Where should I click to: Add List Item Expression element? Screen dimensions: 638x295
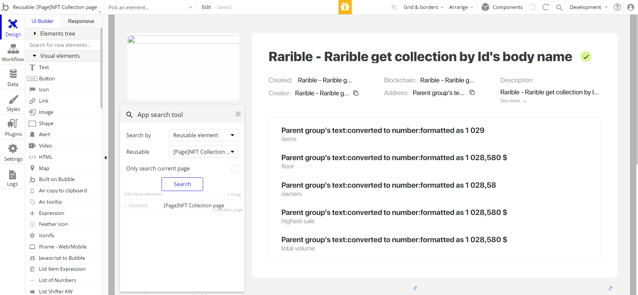pyautogui.click(x=63, y=269)
